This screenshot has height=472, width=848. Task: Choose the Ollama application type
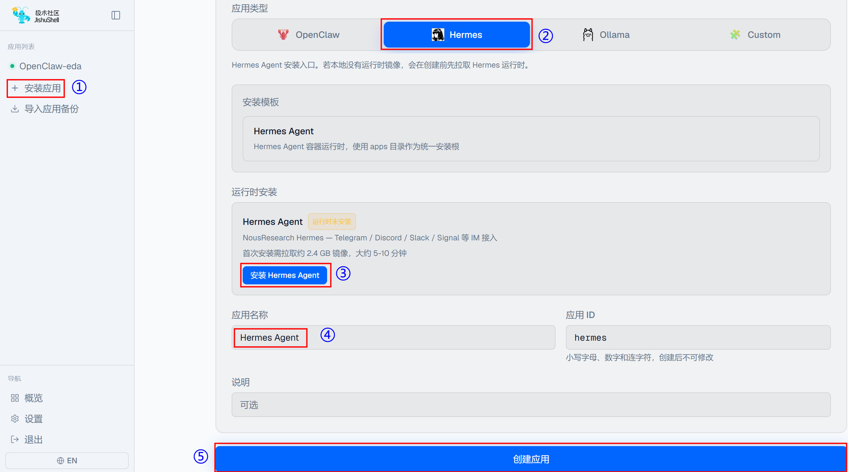click(606, 35)
